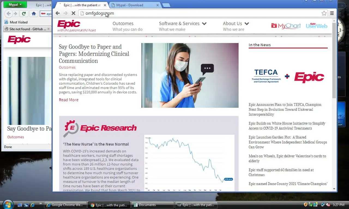Screen dimensions: 349x209
Task: Open 'Epic staff supported 60 families' news
Action: click(x=281, y=172)
